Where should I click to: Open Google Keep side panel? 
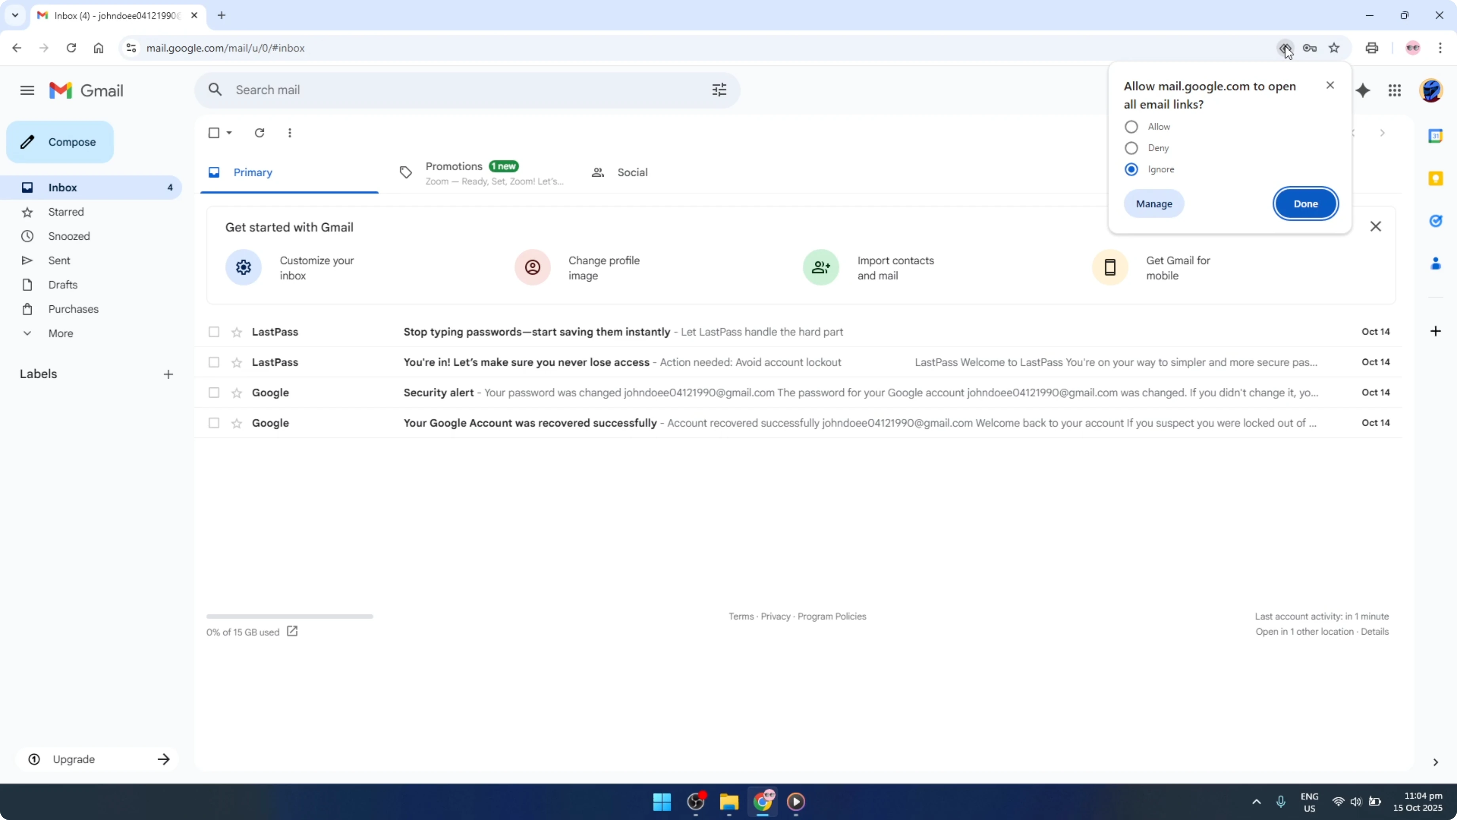pyautogui.click(x=1436, y=179)
